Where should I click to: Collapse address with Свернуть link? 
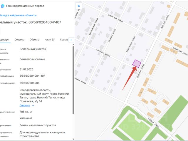click(25, 105)
